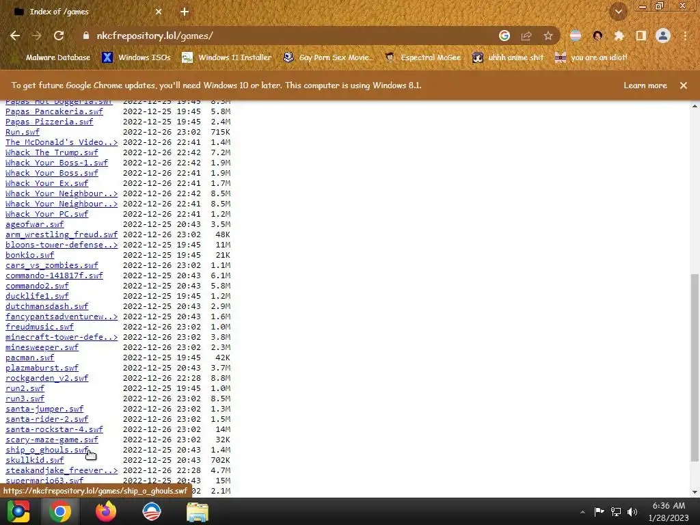Open ageofwar.swf
This screenshot has height=525, width=700.
point(35,224)
